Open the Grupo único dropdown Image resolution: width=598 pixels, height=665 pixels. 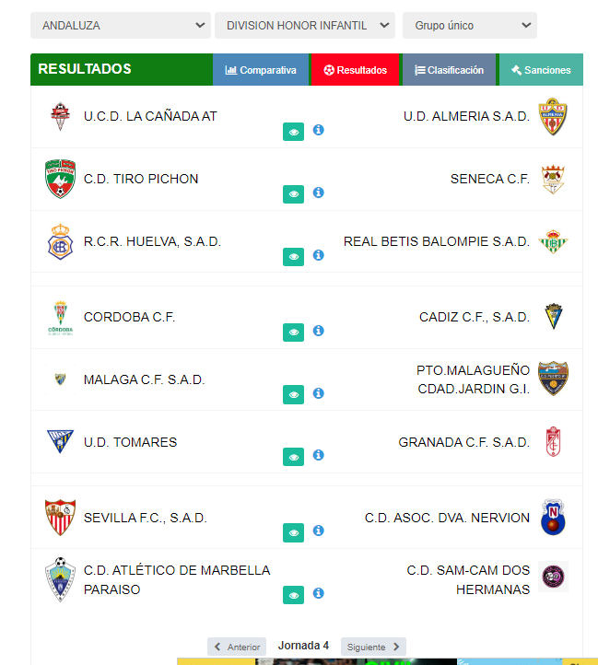pyautogui.click(x=469, y=26)
